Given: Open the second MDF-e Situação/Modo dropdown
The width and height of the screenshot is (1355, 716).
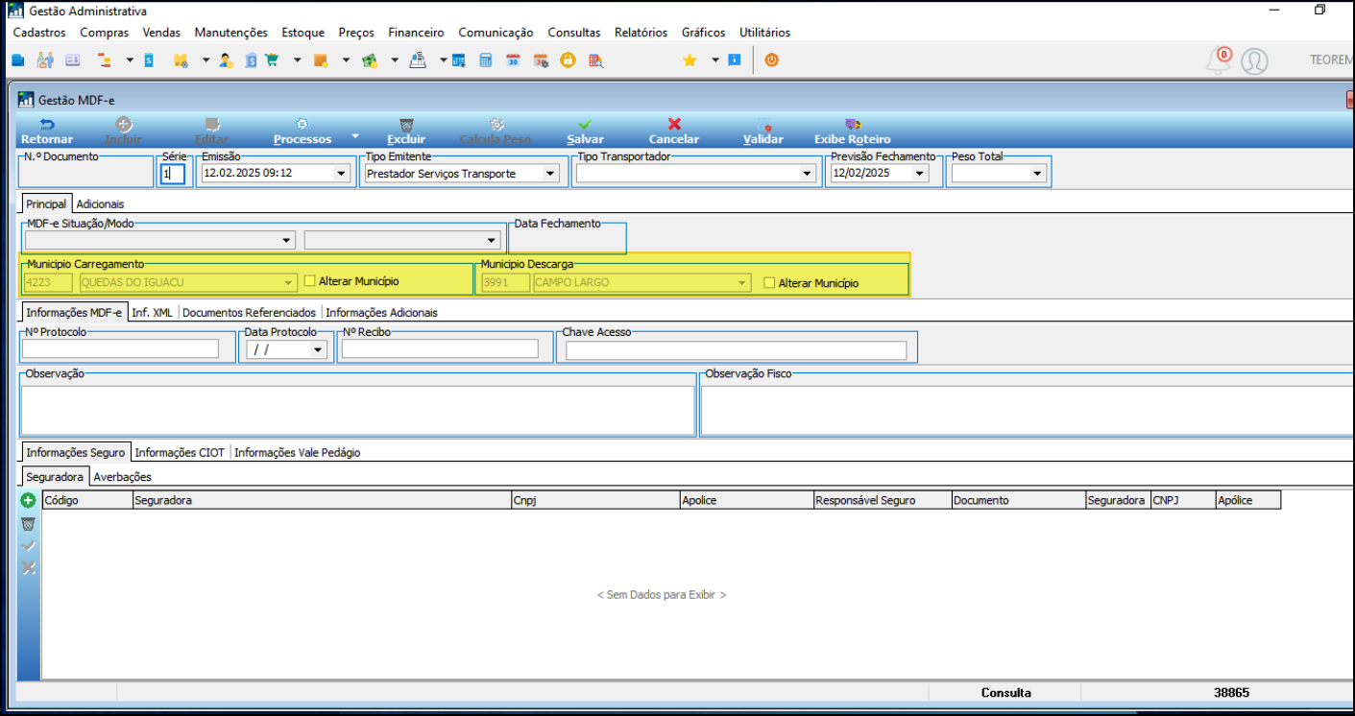Looking at the screenshot, I should point(492,240).
